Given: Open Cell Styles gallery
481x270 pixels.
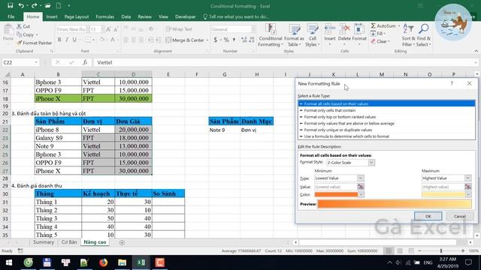Looking at the screenshot, I should pos(313,35).
